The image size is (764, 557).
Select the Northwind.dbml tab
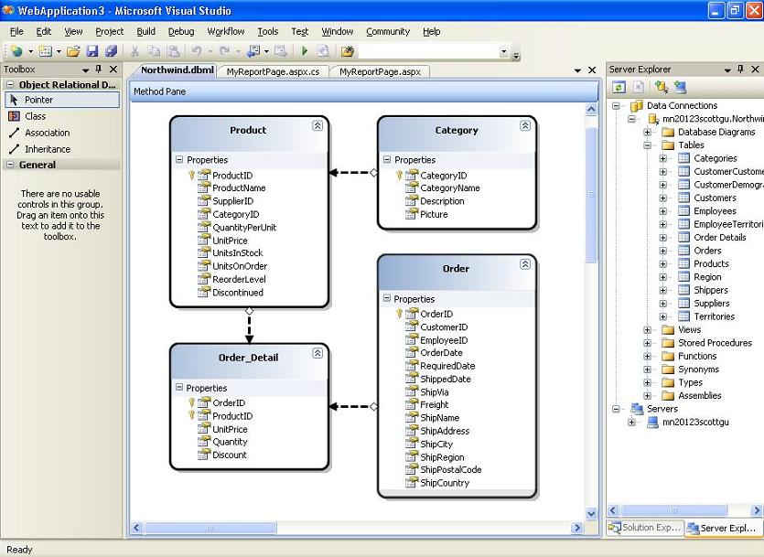click(177, 70)
